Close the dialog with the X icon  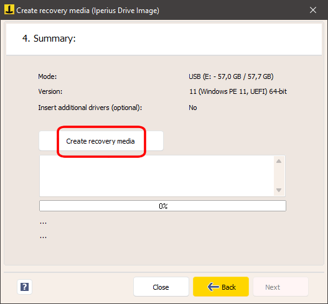pos(313,10)
